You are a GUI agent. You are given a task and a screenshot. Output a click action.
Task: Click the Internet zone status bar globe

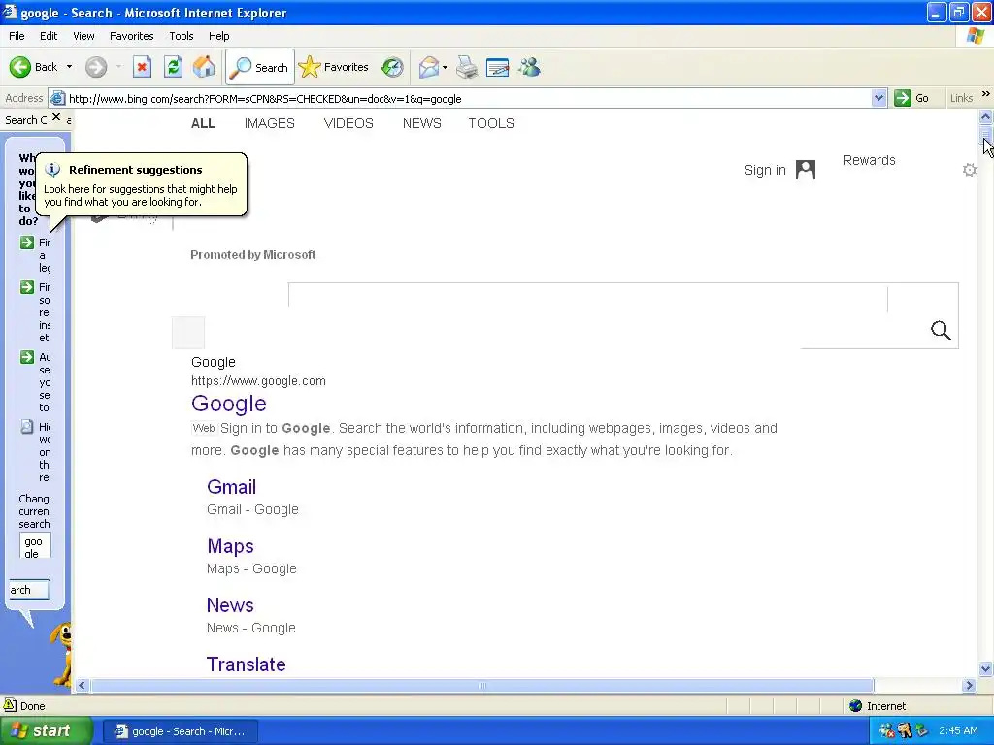pyautogui.click(x=856, y=706)
